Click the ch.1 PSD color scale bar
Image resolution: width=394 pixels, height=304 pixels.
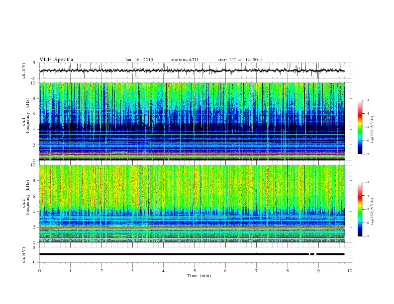coord(360,127)
